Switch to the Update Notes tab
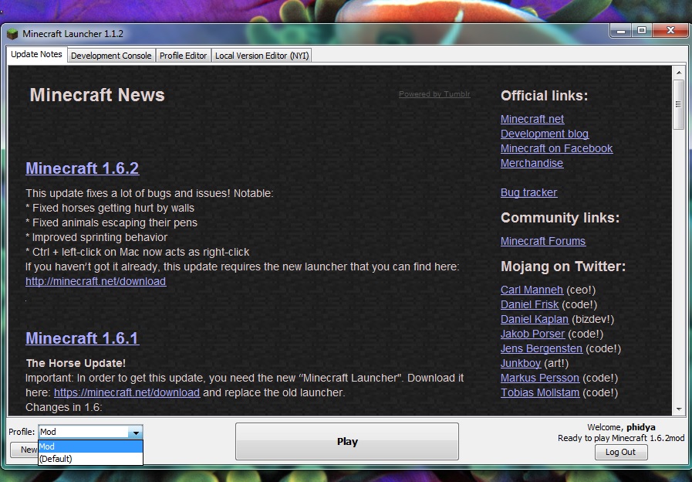The width and height of the screenshot is (692, 482). pos(36,54)
